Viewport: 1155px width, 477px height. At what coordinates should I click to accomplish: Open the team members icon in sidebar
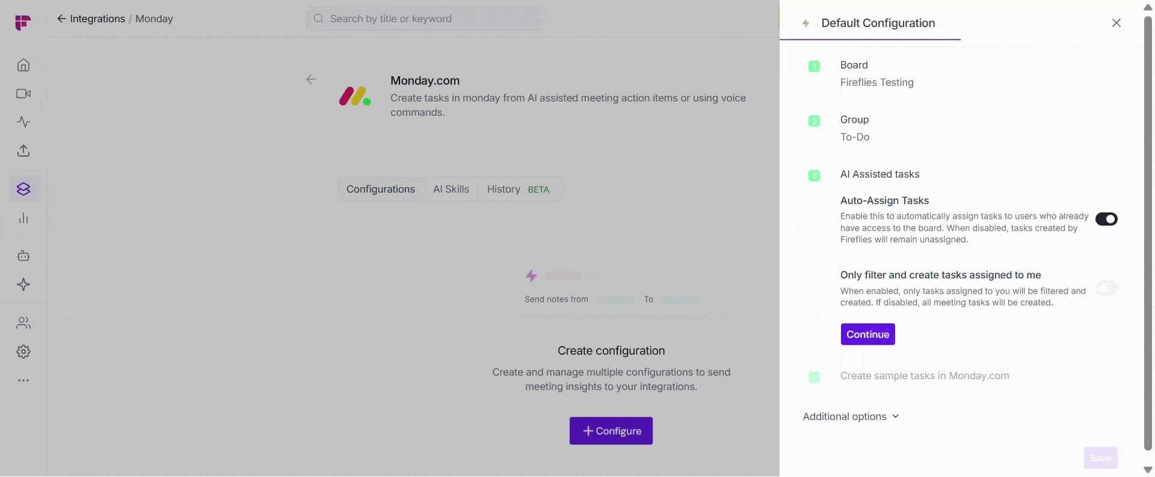click(x=23, y=323)
